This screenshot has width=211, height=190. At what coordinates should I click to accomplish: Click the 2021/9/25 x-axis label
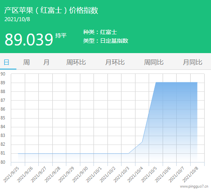tap(11, 174)
